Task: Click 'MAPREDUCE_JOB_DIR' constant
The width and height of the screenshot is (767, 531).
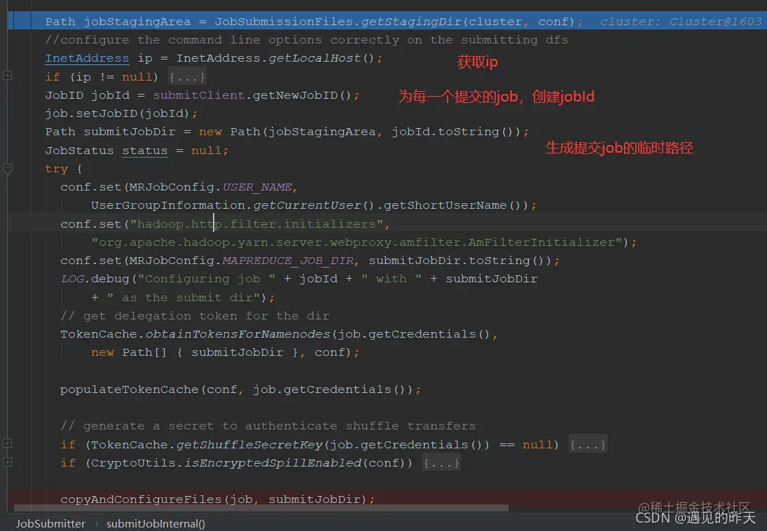Action: 288,261
